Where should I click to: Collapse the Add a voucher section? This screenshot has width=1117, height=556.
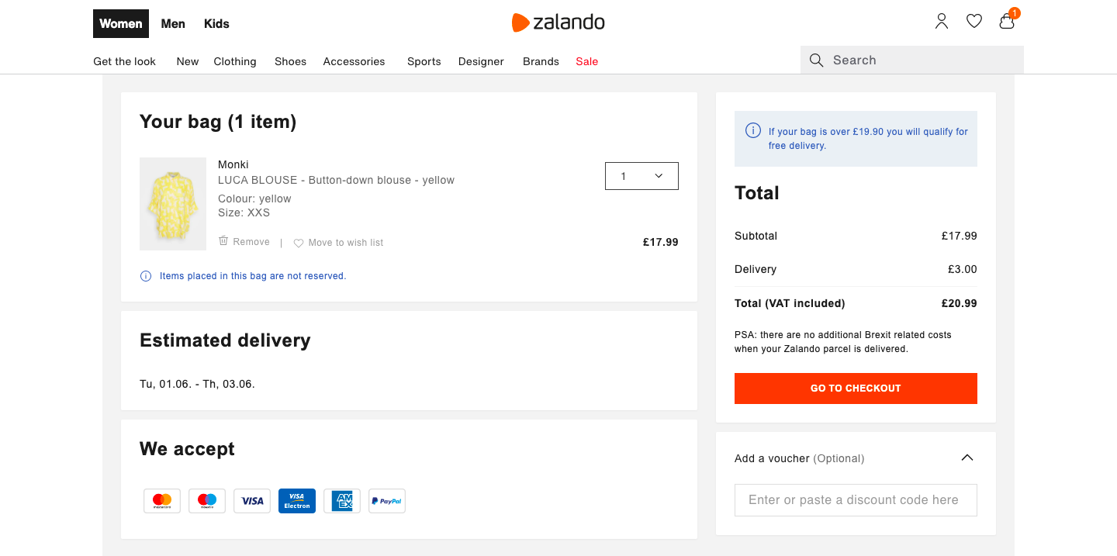pos(967,458)
